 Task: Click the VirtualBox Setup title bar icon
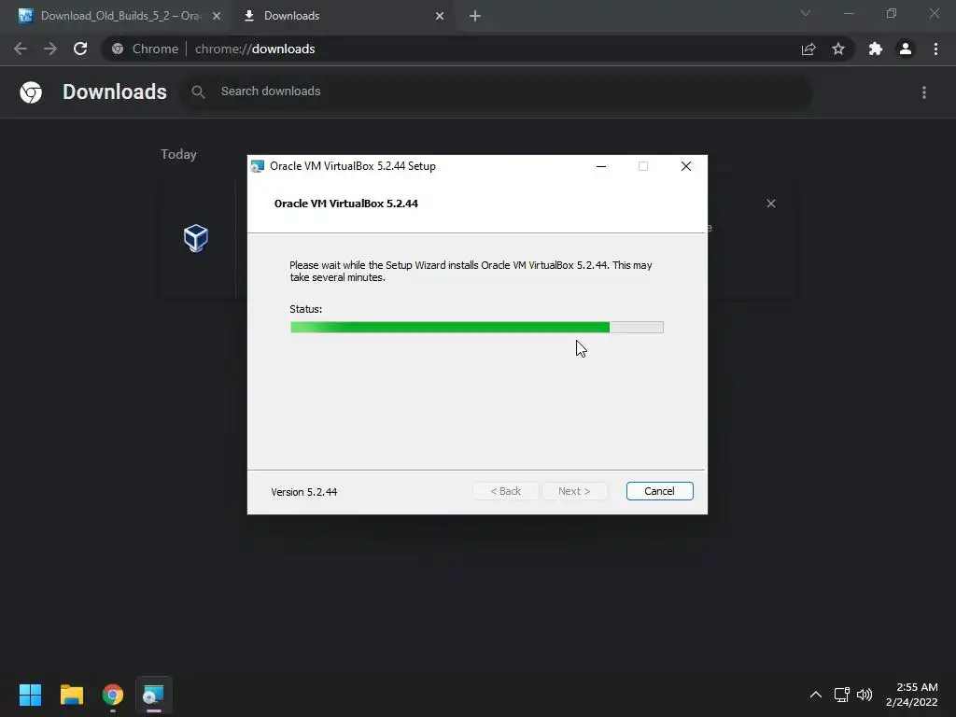pyautogui.click(x=258, y=166)
